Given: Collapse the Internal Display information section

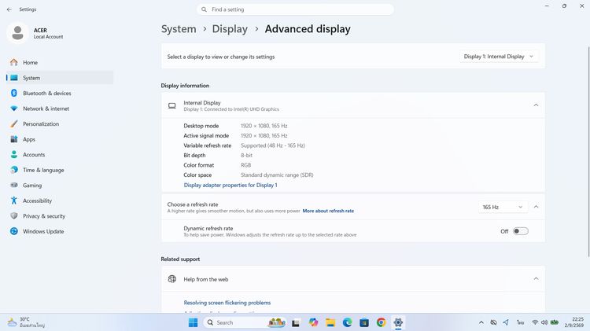Looking at the screenshot, I should click(x=536, y=105).
